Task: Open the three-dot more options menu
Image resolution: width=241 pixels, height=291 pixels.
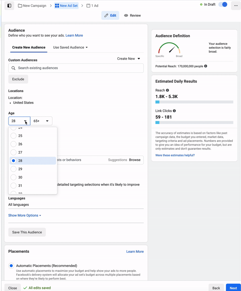Action: click(236, 6)
